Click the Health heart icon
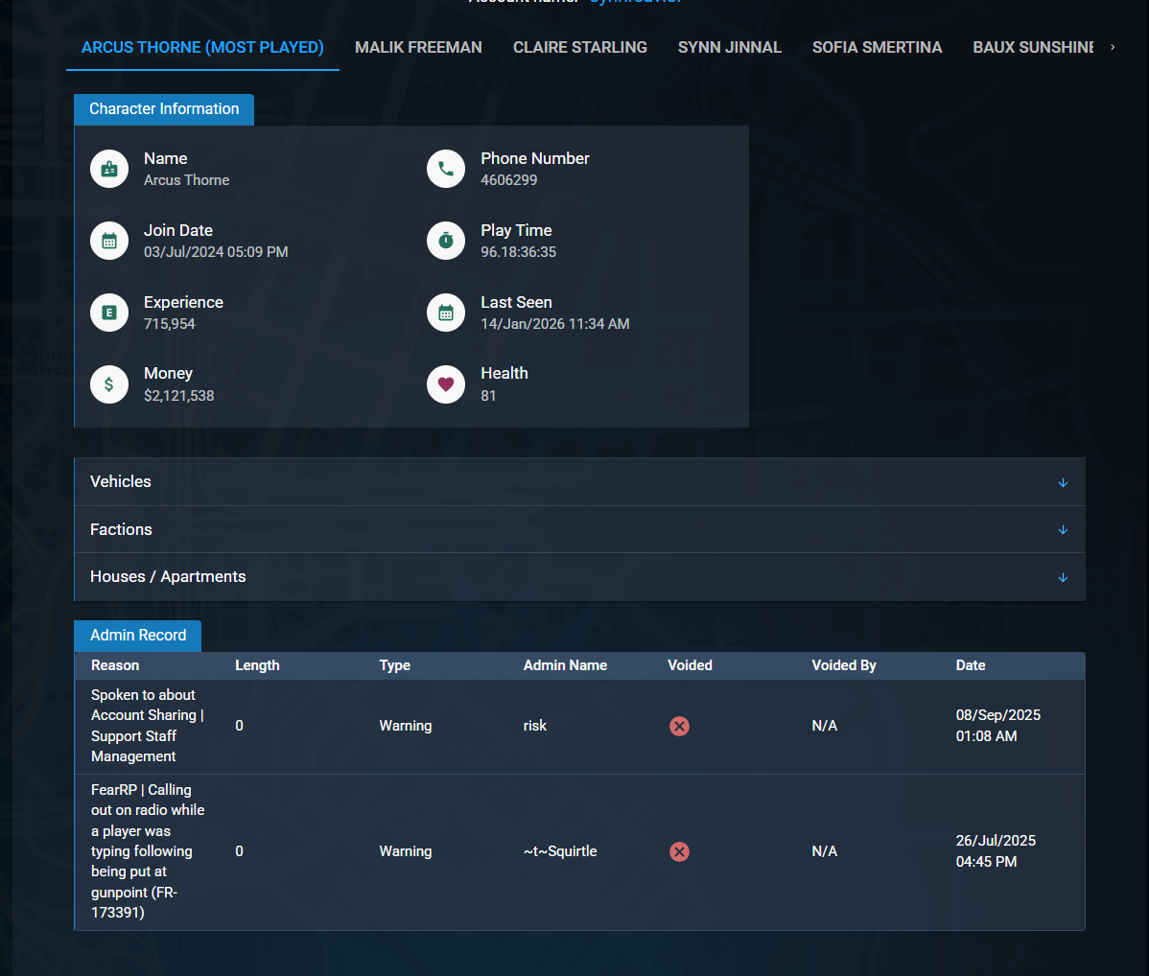 (446, 384)
